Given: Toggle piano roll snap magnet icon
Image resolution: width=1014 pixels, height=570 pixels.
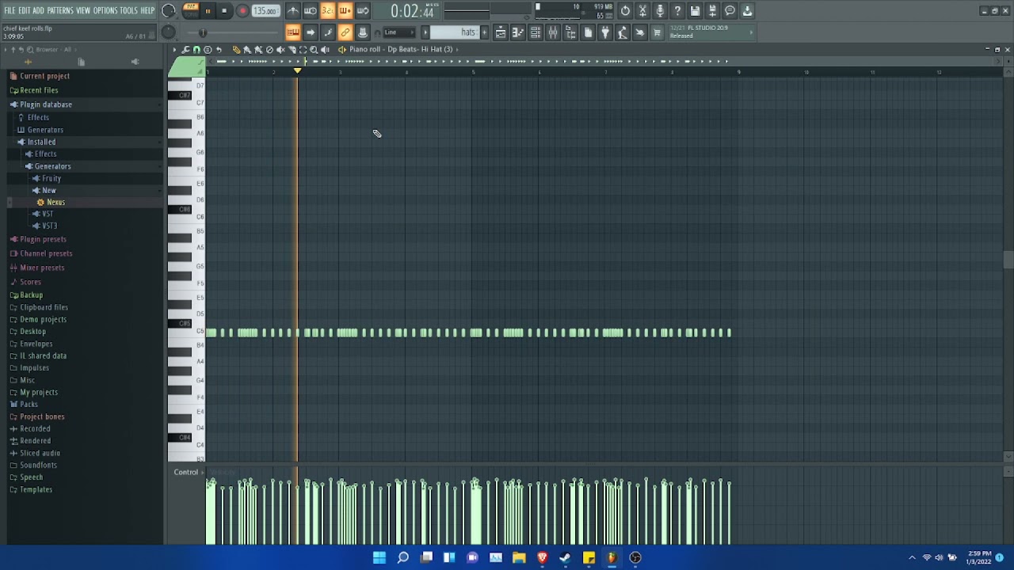Looking at the screenshot, I should (x=196, y=49).
